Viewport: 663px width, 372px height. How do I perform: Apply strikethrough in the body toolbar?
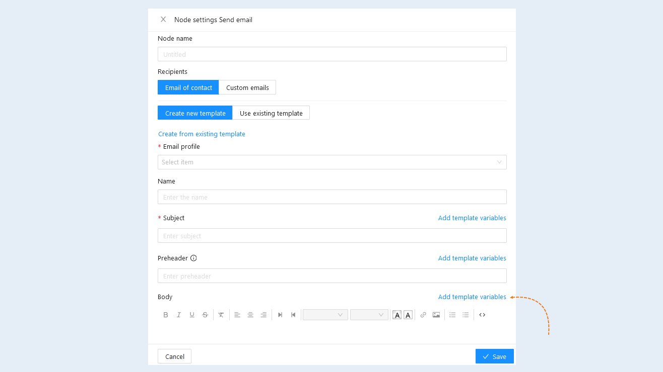tap(205, 315)
